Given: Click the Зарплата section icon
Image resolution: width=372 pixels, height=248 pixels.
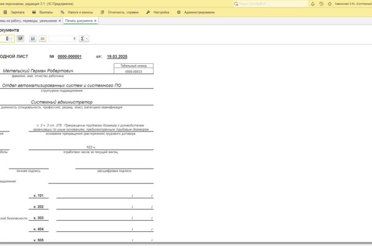Looking at the screenshot, I should [5, 12].
